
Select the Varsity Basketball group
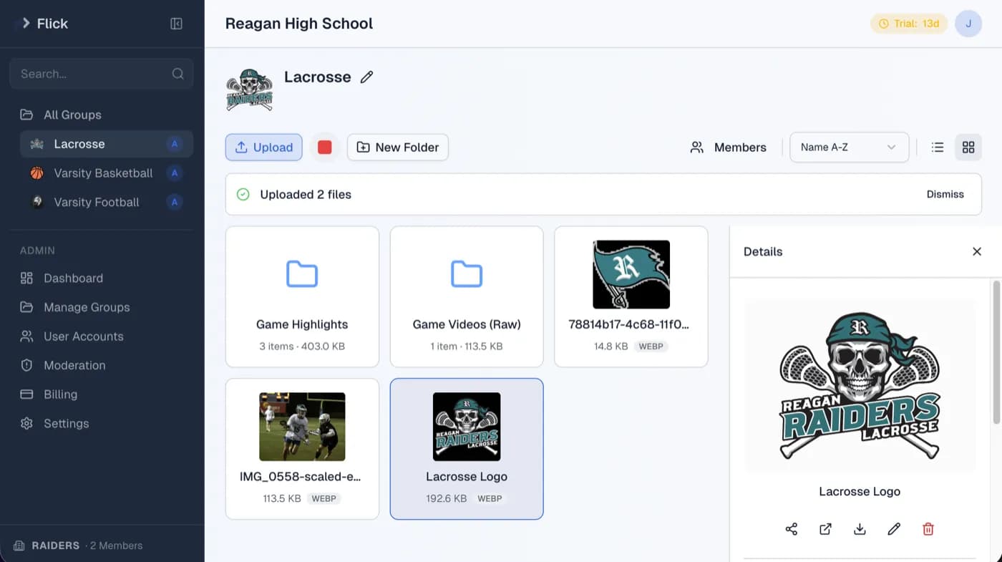point(104,173)
